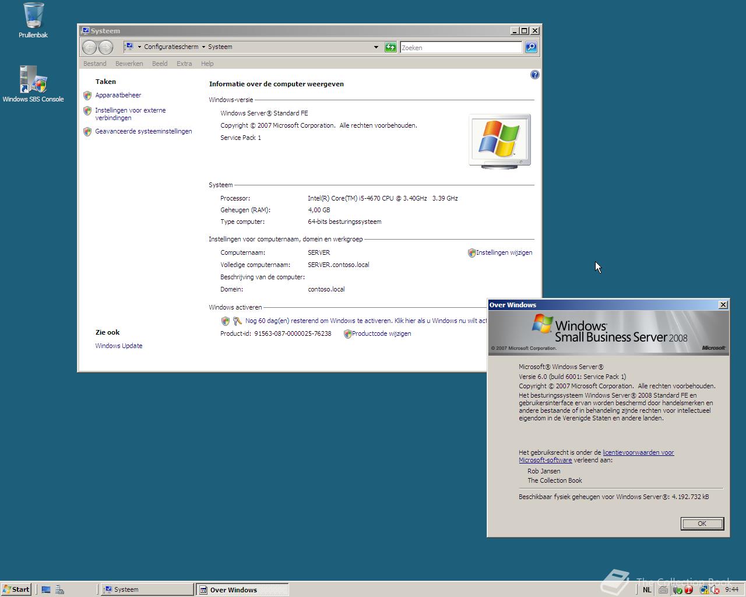
Task: Open the Help menu
Action: (207, 64)
